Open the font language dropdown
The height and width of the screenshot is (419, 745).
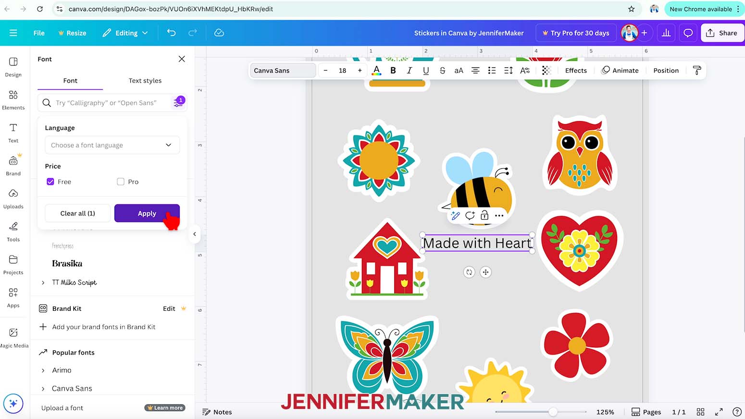click(112, 145)
